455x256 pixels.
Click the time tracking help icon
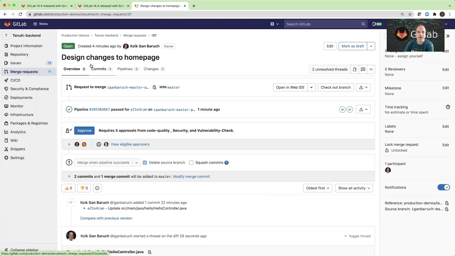(448, 107)
